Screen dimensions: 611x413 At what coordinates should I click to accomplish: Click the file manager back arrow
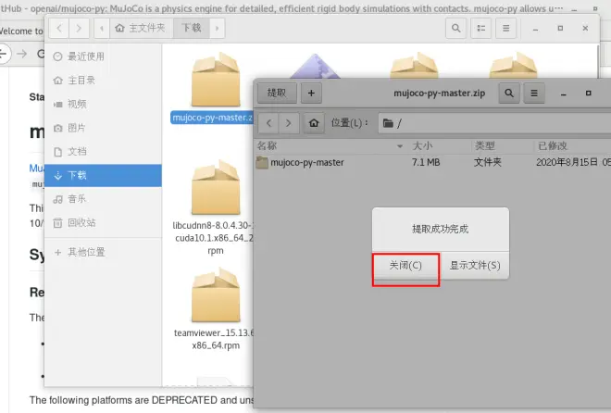click(x=59, y=28)
